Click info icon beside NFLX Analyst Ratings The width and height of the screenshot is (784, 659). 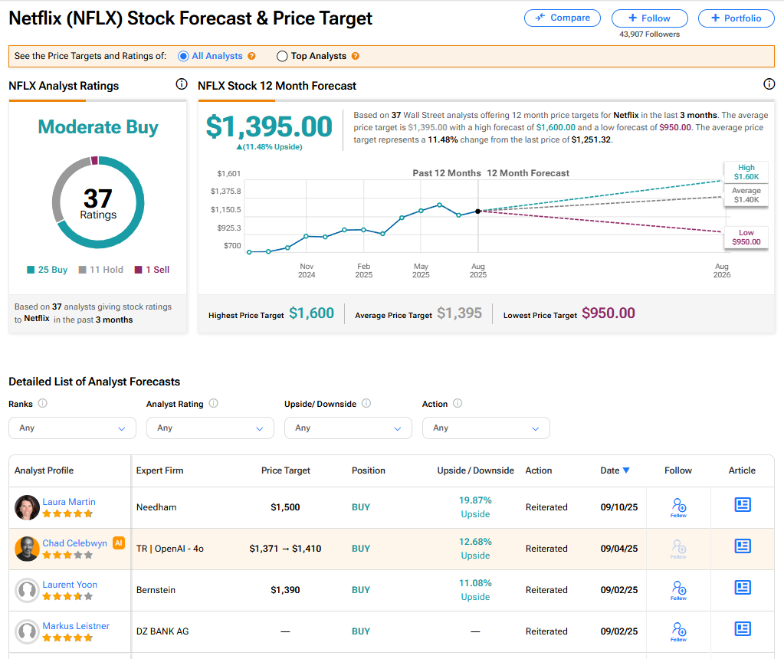[x=182, y=84]
